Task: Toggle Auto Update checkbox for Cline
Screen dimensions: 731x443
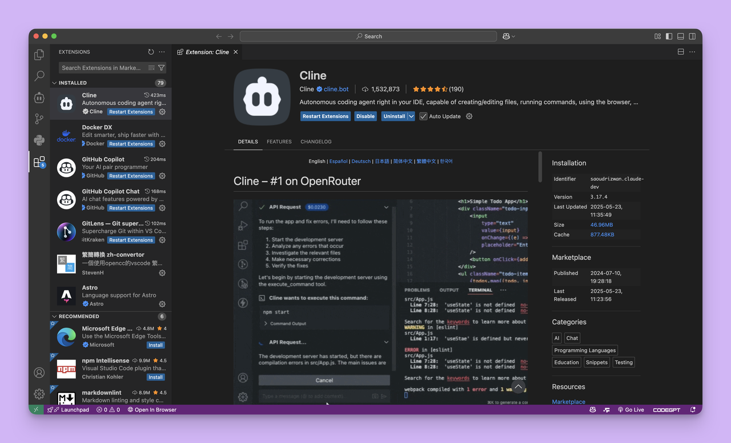Action: pos(423,116)
